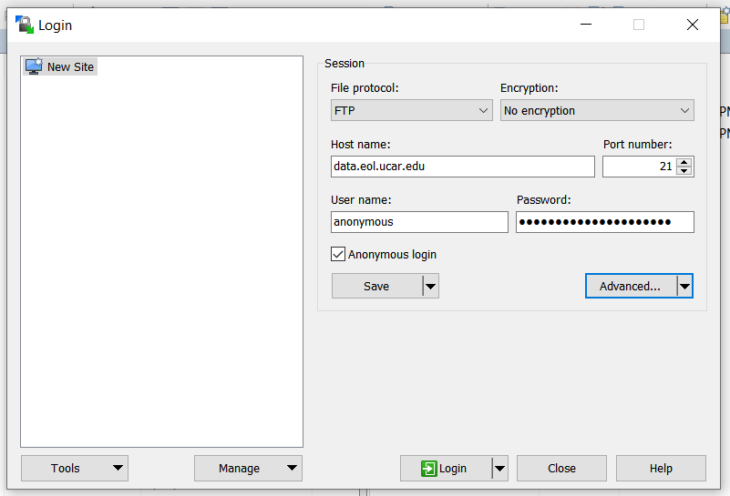Click the Close button
Image resolution: width=730 pixels, height=496 pixels.
point(561,468)
